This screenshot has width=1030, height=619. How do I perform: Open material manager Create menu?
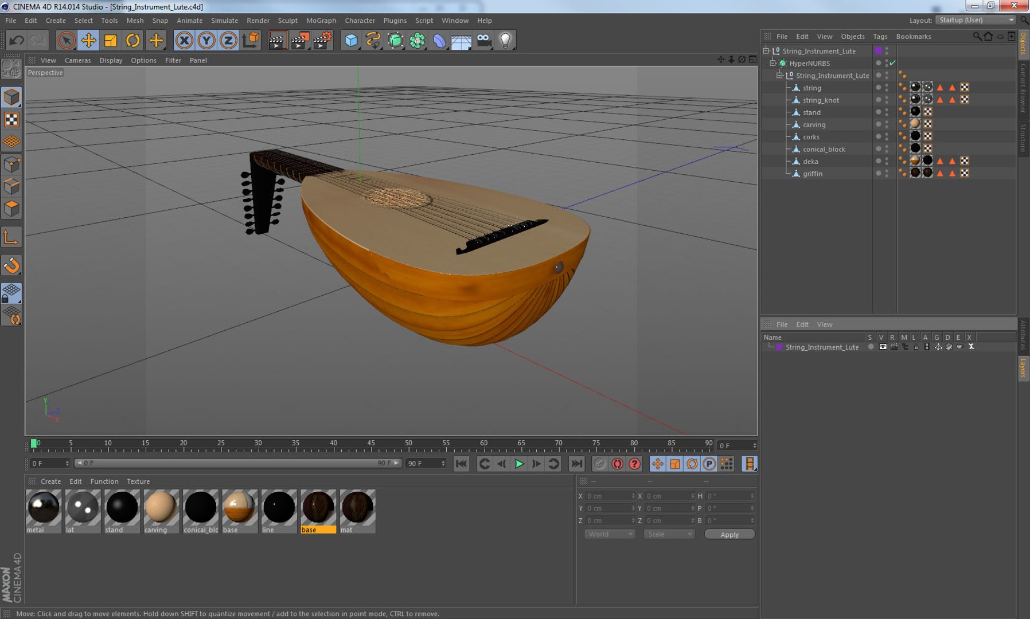50,481
